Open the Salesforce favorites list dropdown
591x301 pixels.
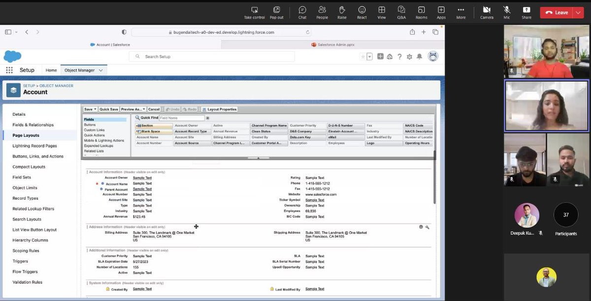pos(370,57)
